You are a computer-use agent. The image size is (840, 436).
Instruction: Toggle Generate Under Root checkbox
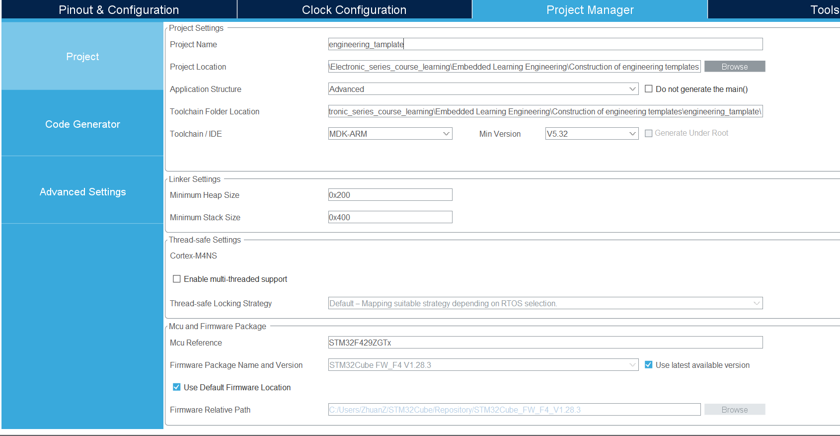pos(649,133)
